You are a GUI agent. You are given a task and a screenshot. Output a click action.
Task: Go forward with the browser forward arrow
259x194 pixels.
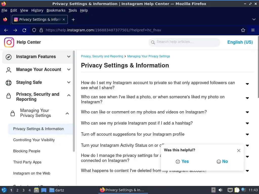15,30
